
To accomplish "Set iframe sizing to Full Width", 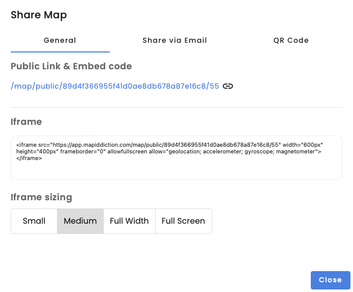I will pos(129,221).
